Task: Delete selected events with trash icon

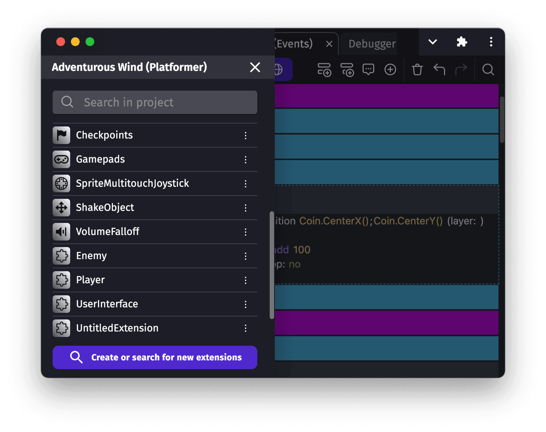Action: click(x=417, y=69)
